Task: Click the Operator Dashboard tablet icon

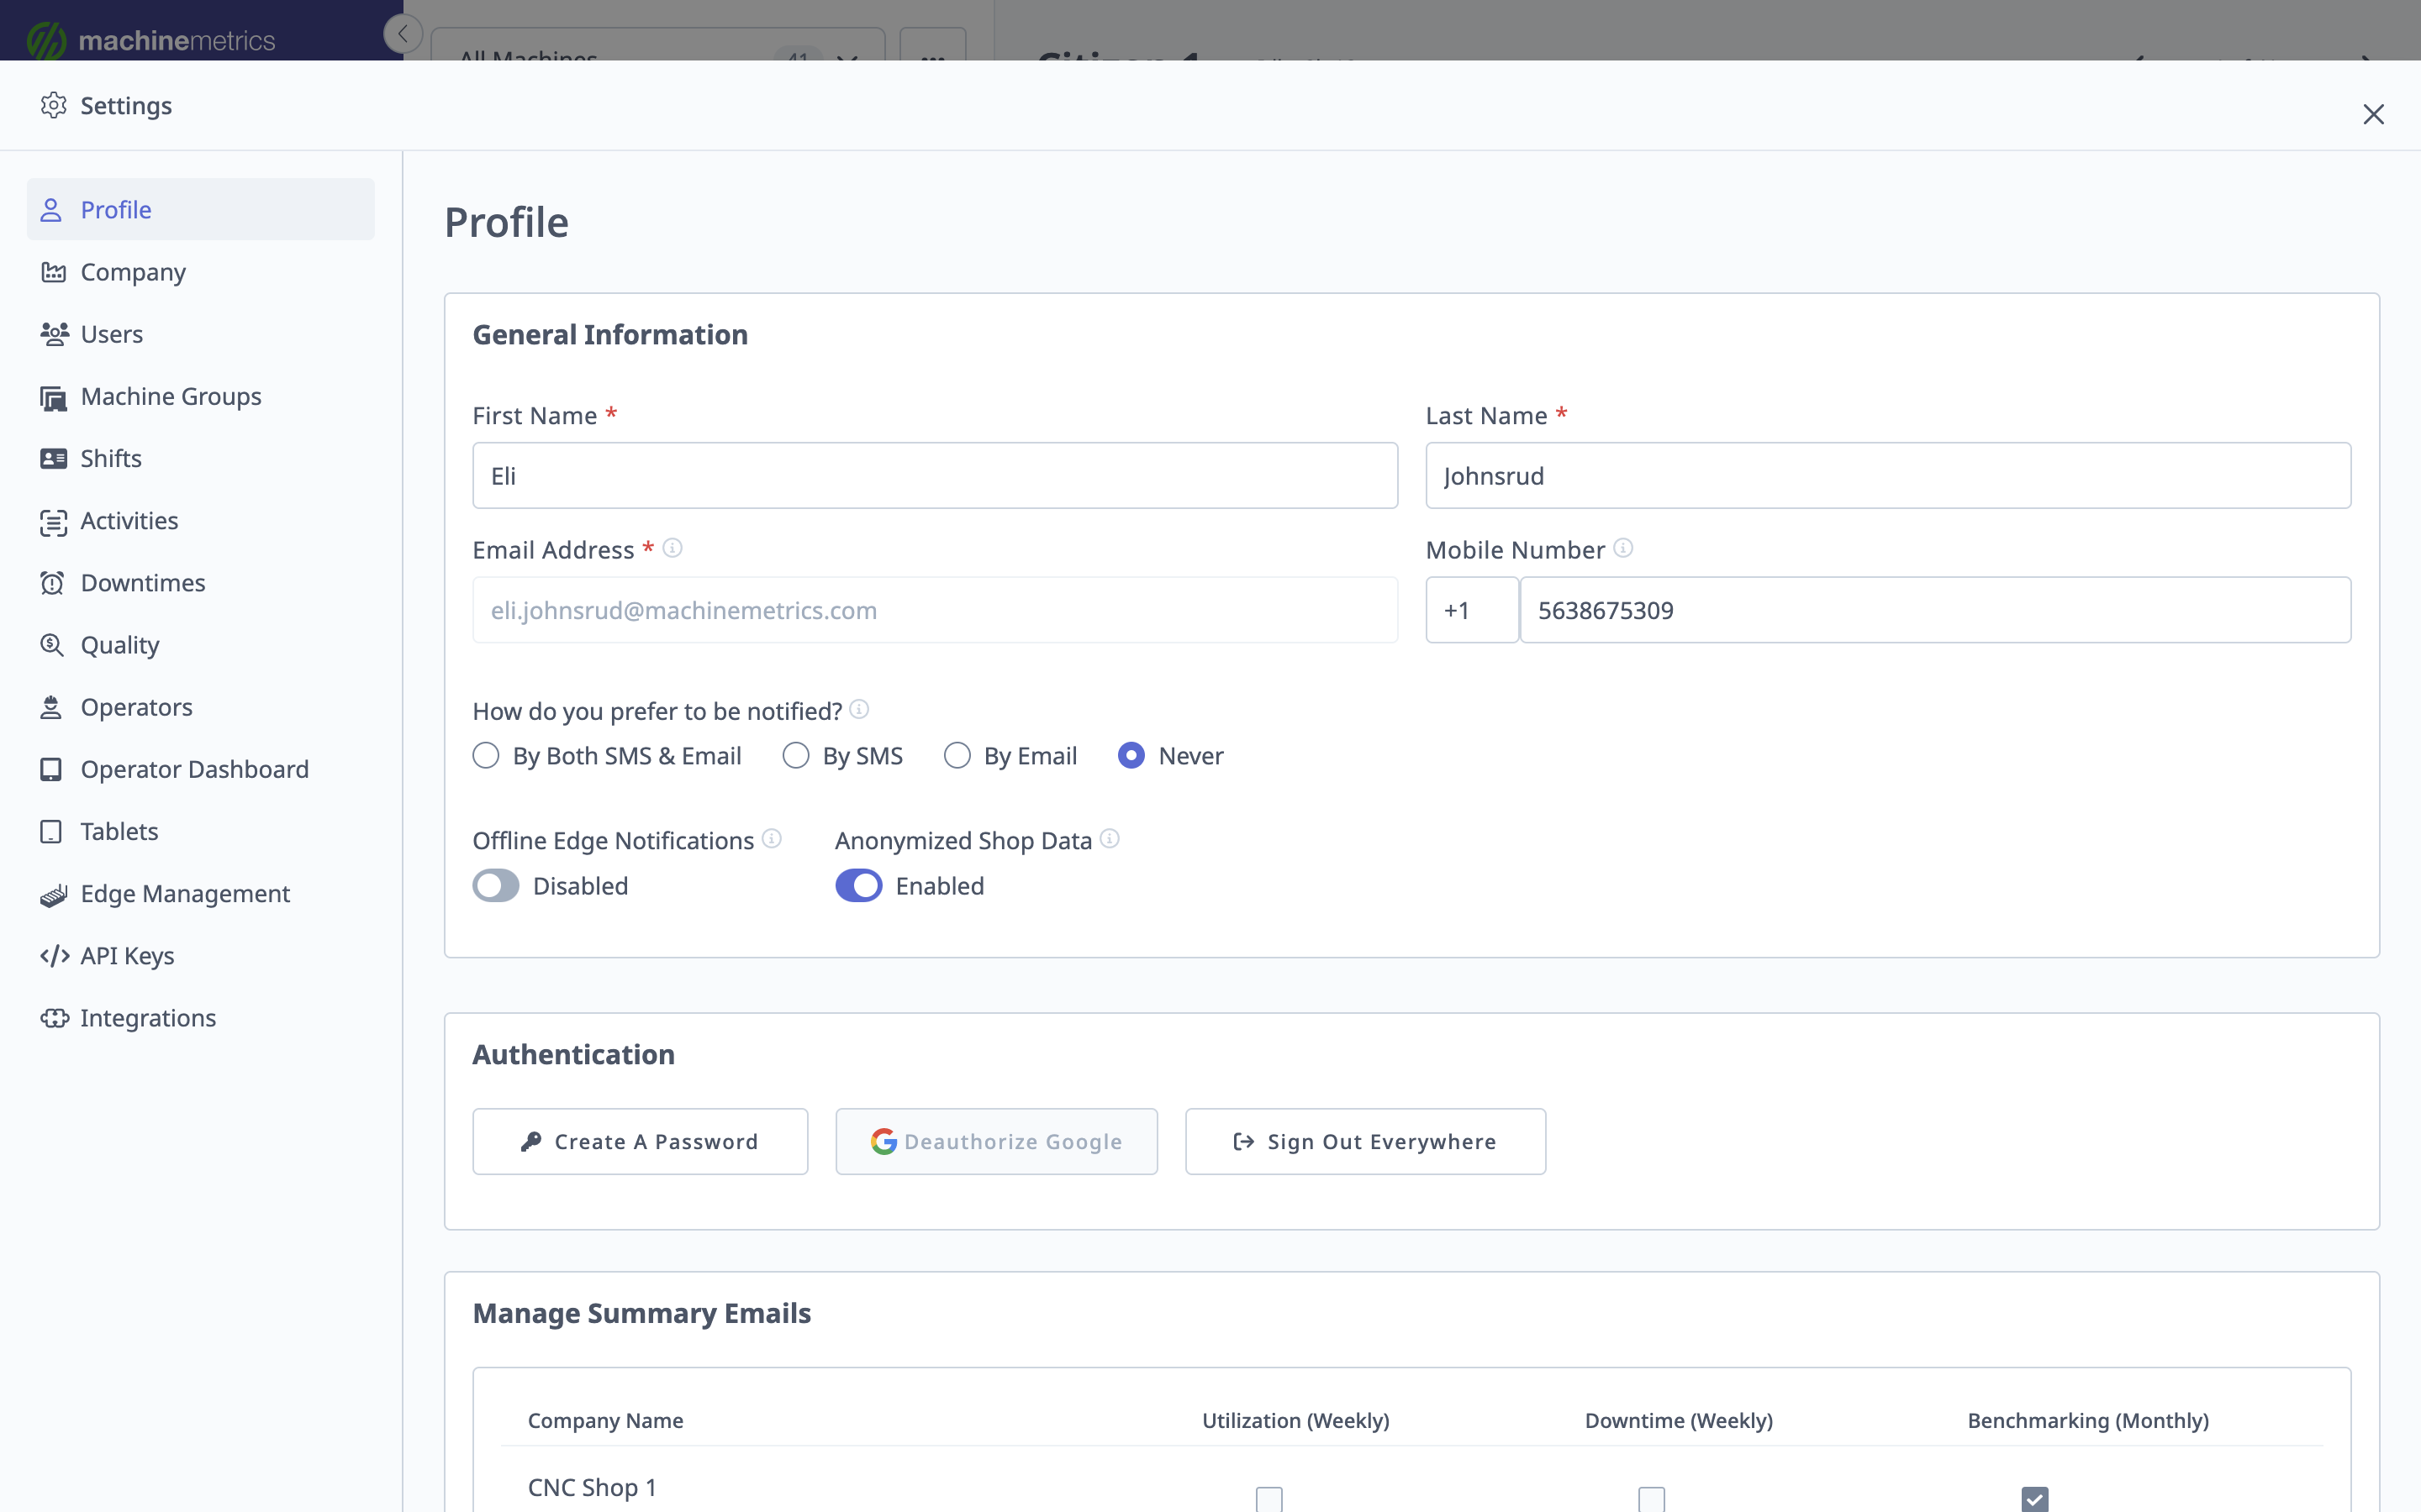Action: coord(51,769)
